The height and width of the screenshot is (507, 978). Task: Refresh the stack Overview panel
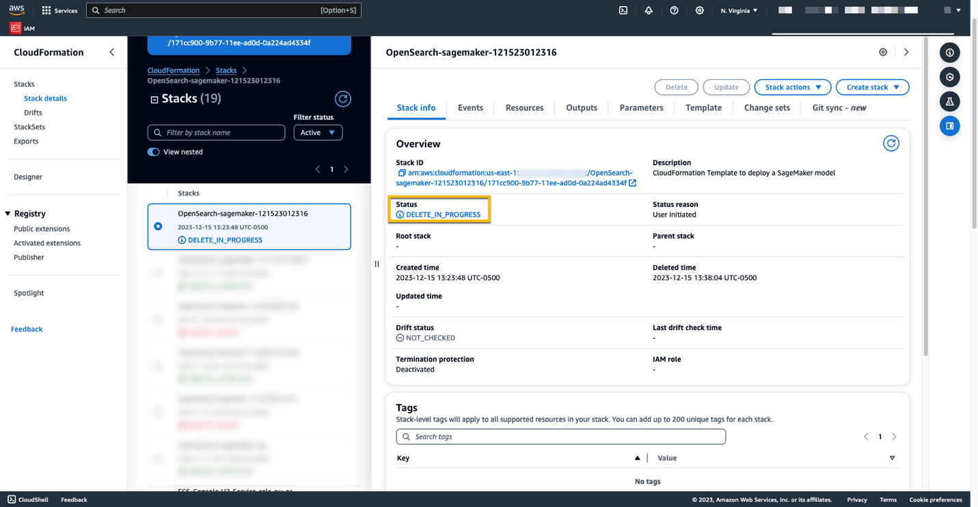click(891, 143)
